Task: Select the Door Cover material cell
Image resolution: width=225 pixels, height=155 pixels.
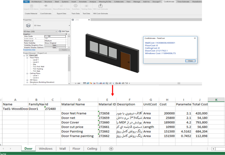Action: pos(79,122)
